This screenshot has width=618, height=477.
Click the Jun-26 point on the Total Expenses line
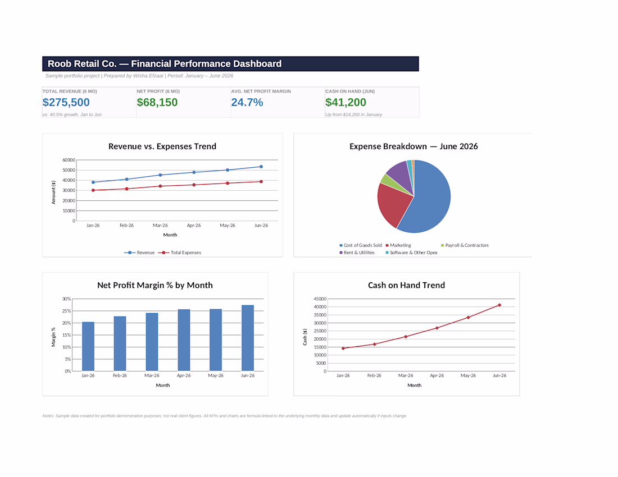tap(261, 181)
